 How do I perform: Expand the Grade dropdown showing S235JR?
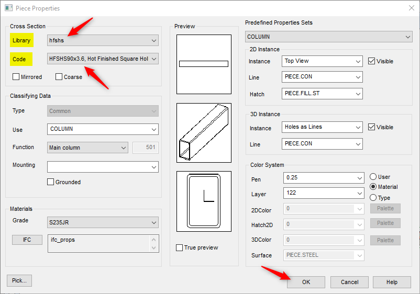coord(103,222)
